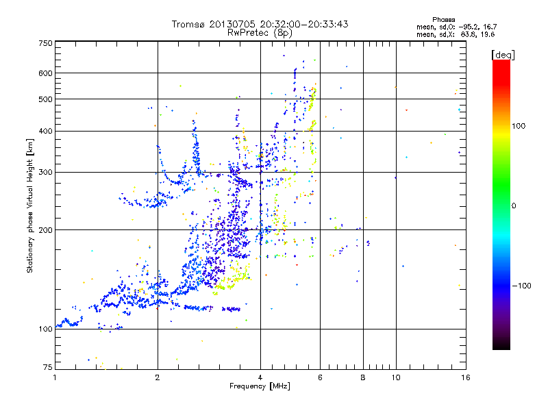Click the plot title 'Tromsø 20130705 20:32:00-20:33:43'
548x411 pixels.
260,24
